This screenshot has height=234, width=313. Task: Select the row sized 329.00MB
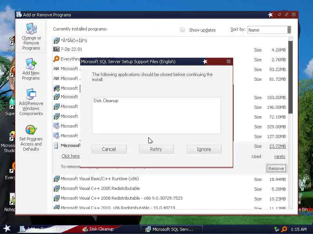pos(170,126)
